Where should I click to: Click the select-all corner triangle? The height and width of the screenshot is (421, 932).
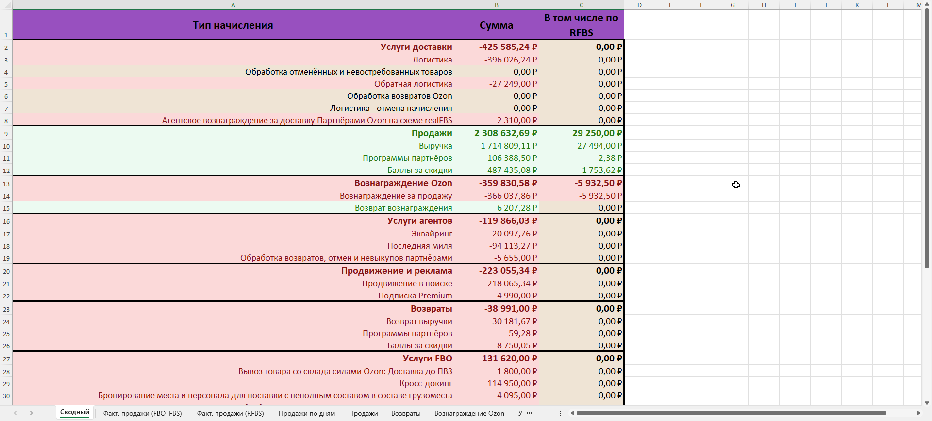(6, 5)
